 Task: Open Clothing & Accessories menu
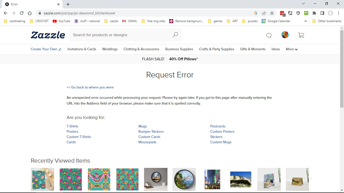pos(141,49)
